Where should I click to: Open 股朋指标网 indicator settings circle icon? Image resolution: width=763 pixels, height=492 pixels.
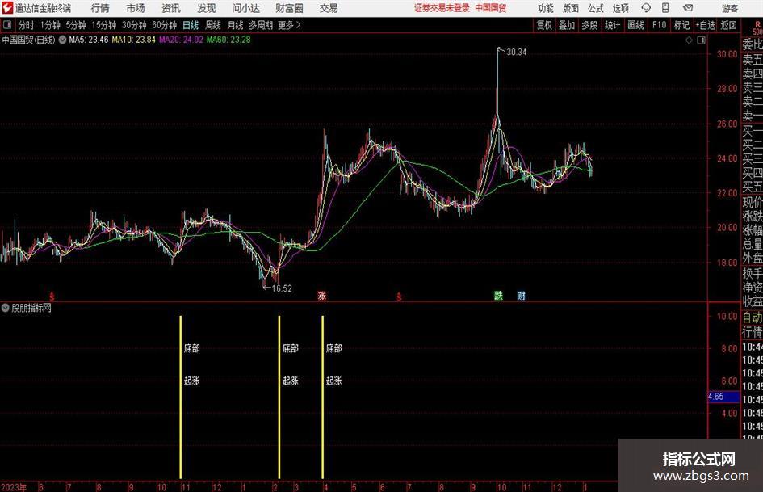pyautogui.click(x=6, y=308)
